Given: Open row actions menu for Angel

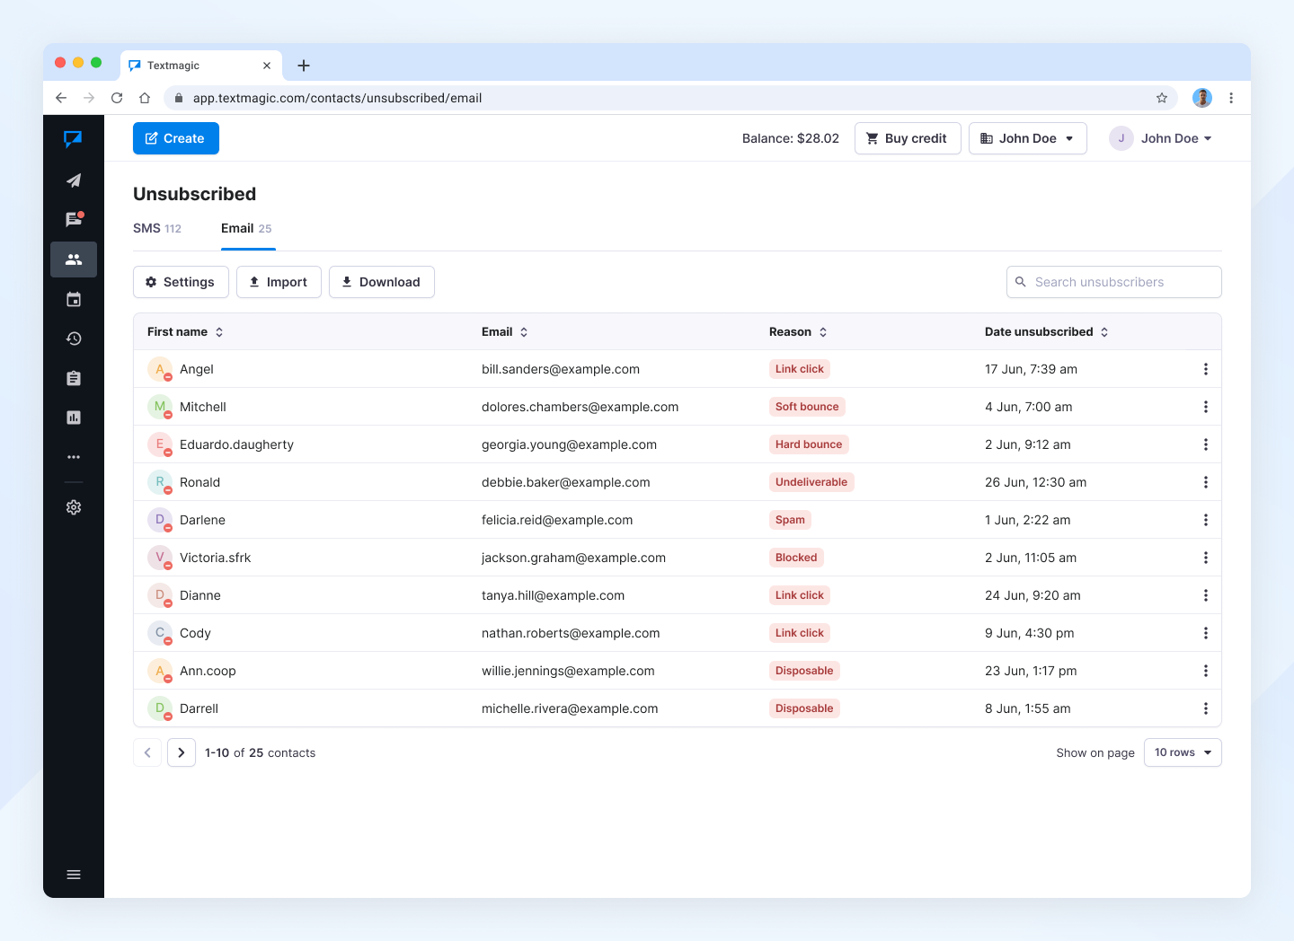Looking at the screenshot, I should [1205, 369].
